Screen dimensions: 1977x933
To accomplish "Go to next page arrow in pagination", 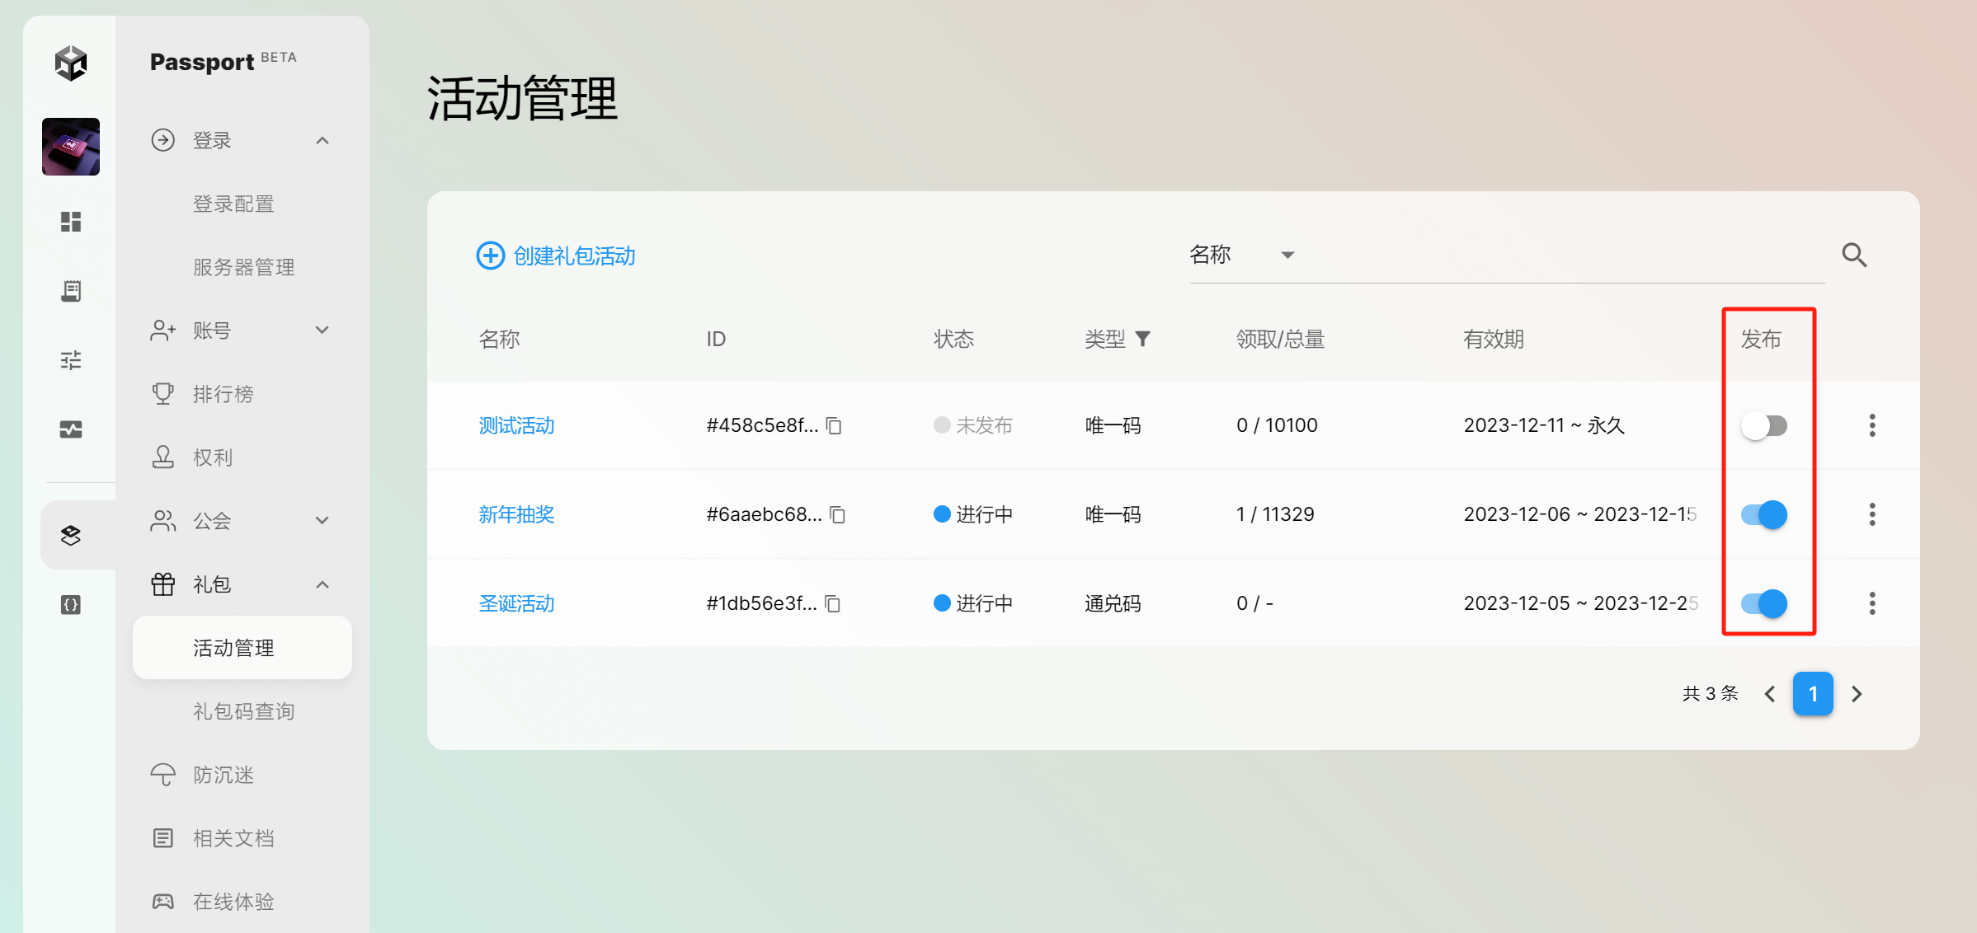I will click(1857, 694).
